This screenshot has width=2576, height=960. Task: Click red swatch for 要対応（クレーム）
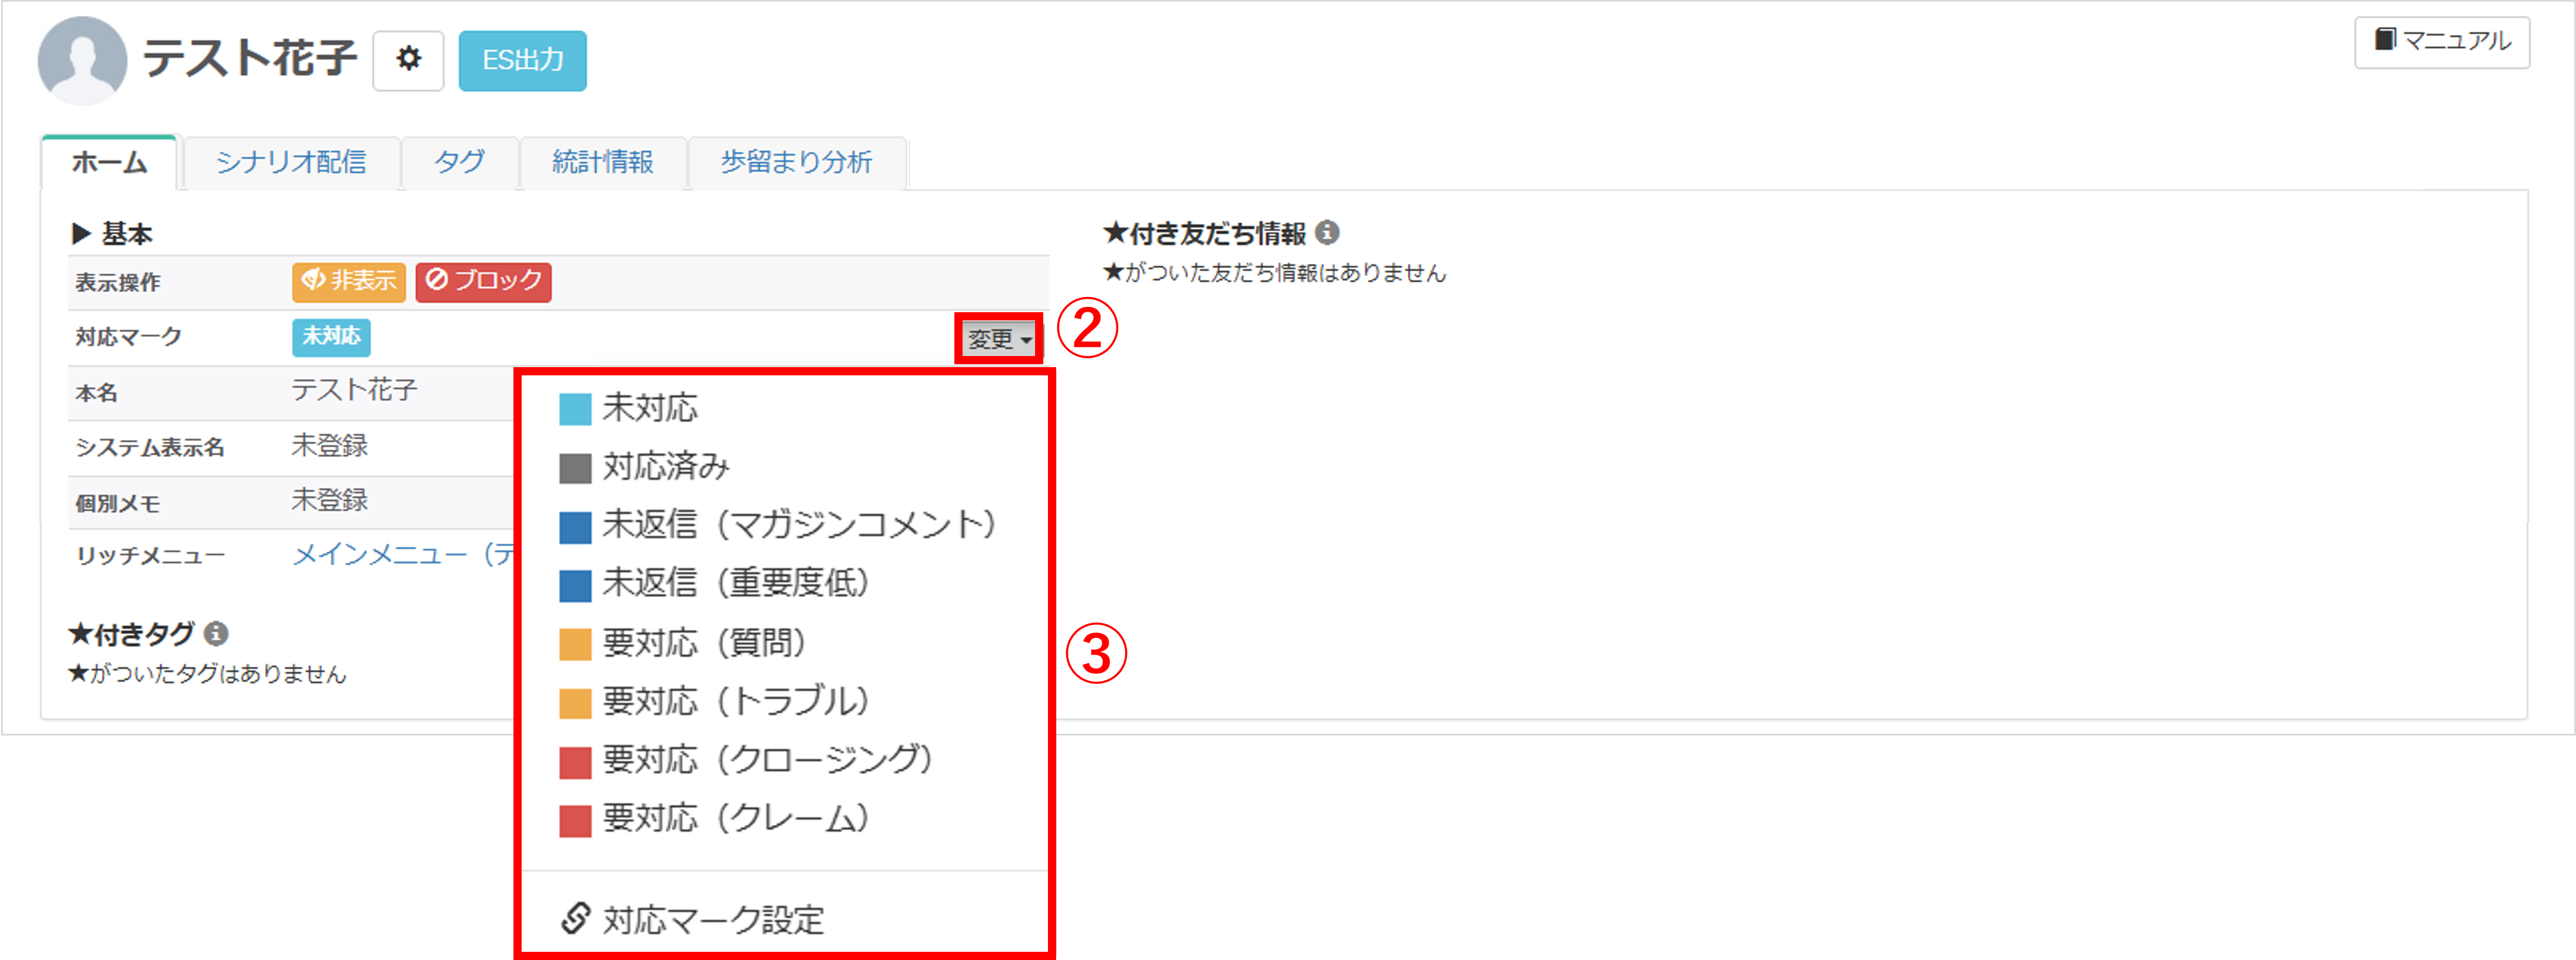[x=575, y=820]
